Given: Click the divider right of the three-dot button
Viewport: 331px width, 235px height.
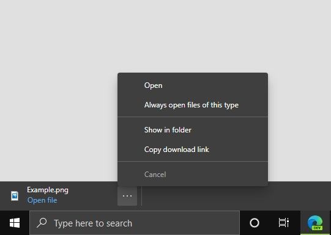Looking at the screenshot, I should point(141,196).
